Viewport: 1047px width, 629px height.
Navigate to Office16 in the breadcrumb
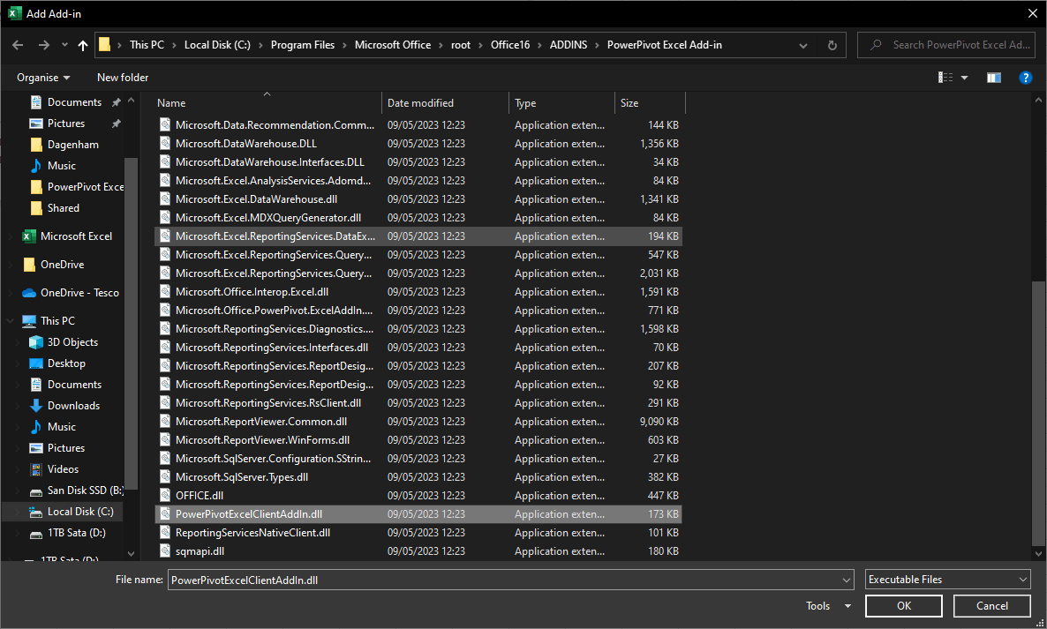coord(510,45)
